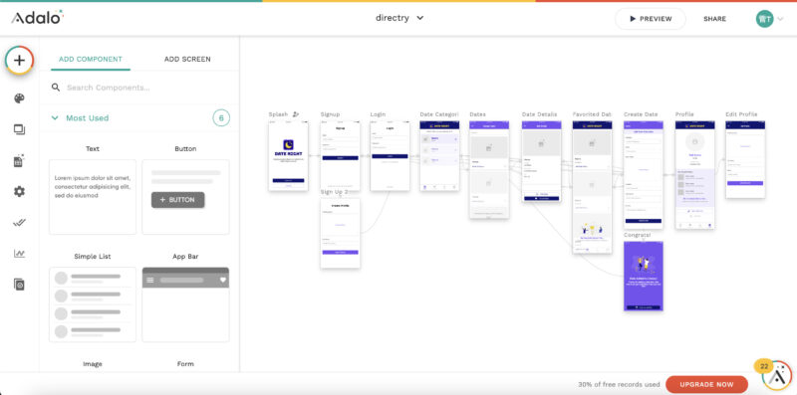797x395 pixels.
Task: Open the Database icon in sidebar
Action: click(x=19, y=161)
